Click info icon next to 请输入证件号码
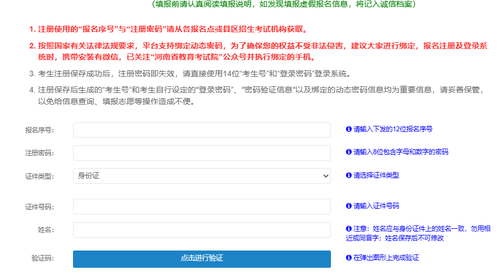The width and height of the screenshot is (502, 275). [x=349, y=206]
